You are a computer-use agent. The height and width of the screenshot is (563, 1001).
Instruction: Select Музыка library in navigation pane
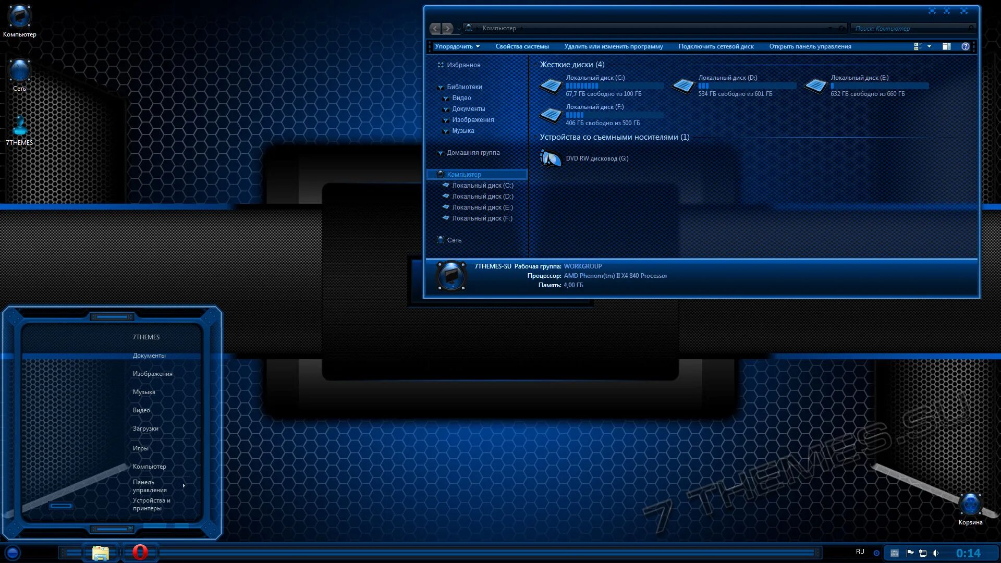pyautogui.click(x=463, y=131)
